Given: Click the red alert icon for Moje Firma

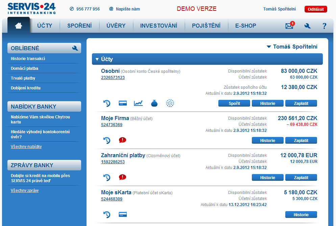Looking at the screenshot, I should click(123, 140).
